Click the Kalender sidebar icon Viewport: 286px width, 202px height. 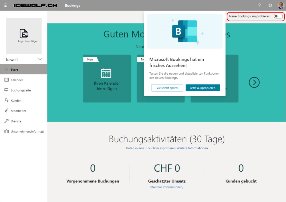[x=7, y=80]
